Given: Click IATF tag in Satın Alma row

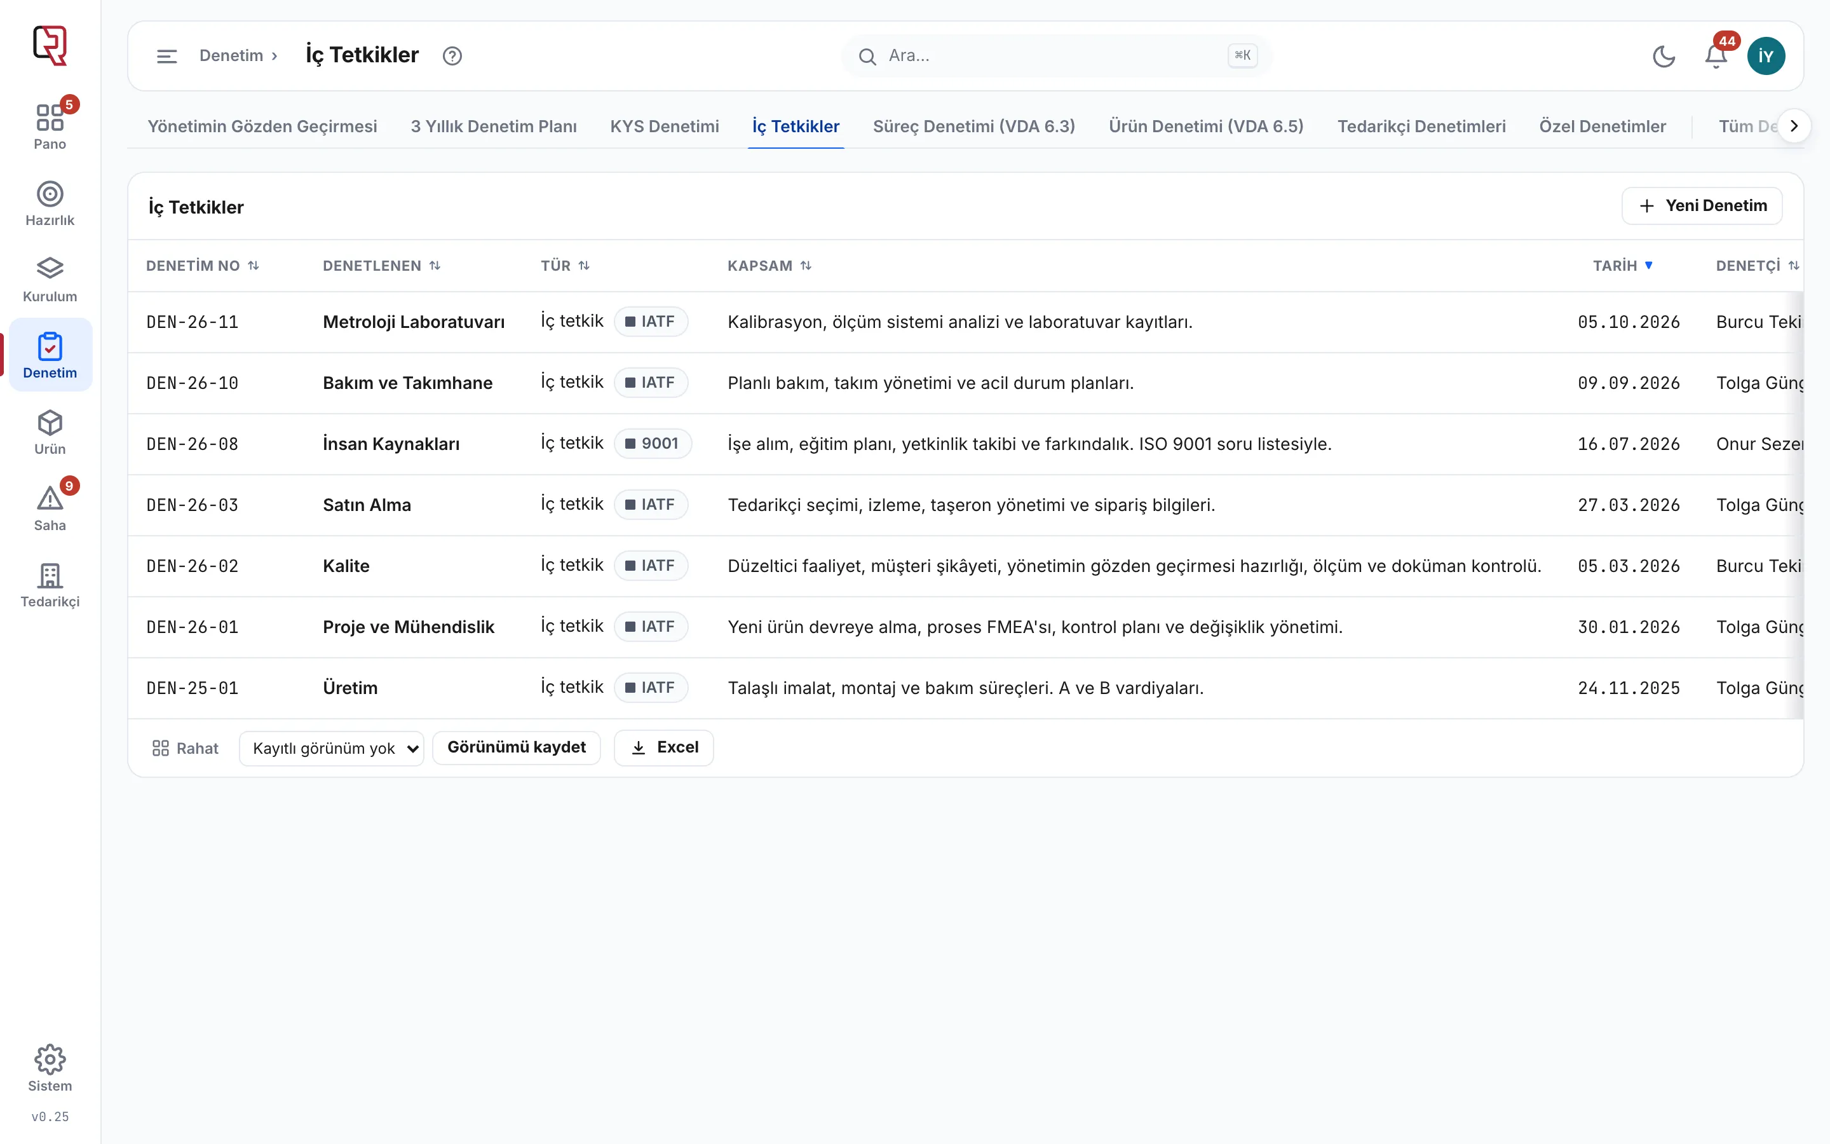Looking at the screenshot, I should coord(651,505).
